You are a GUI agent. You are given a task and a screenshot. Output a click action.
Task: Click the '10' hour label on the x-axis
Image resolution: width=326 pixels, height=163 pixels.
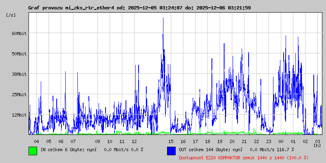point(110,141)
